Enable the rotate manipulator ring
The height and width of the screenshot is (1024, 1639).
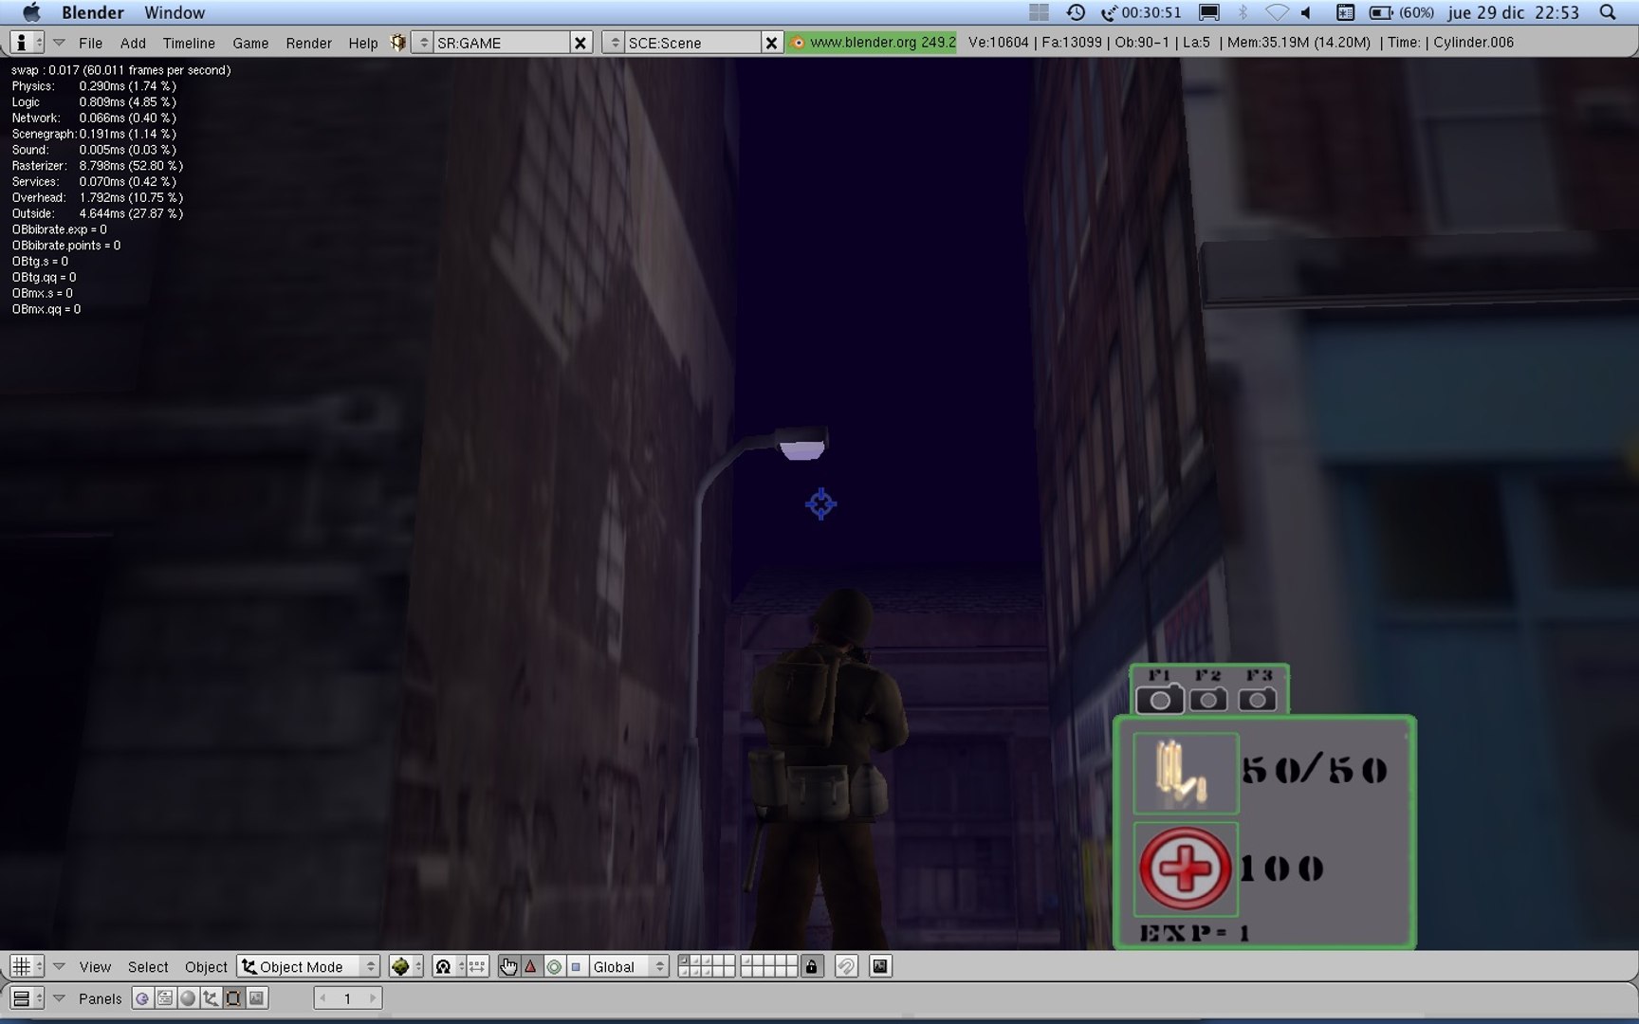(x=554, y=966)
